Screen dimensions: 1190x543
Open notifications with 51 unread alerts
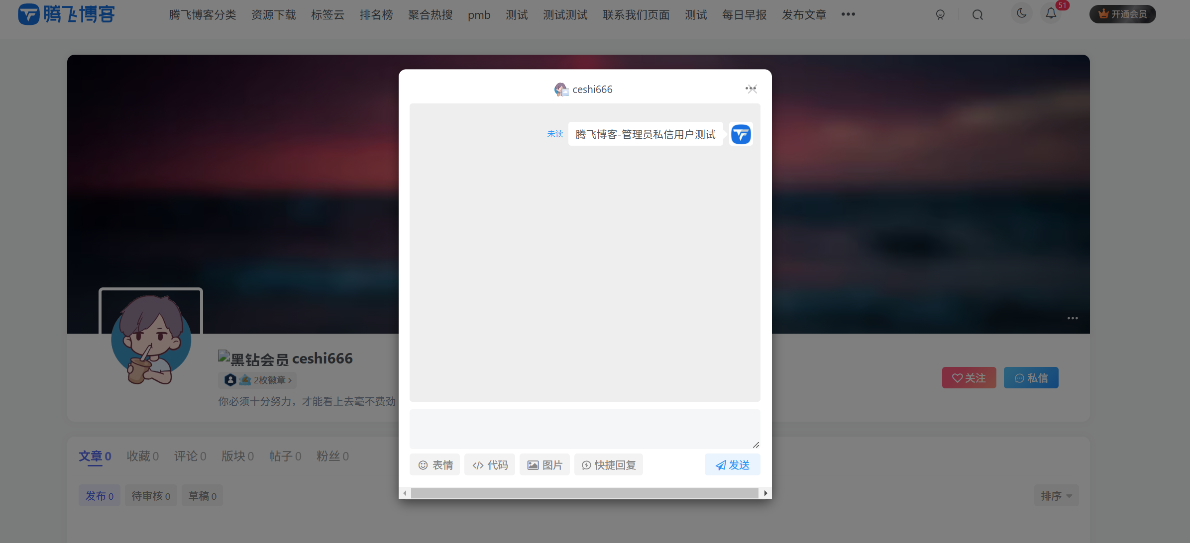tap(1051, 14)
